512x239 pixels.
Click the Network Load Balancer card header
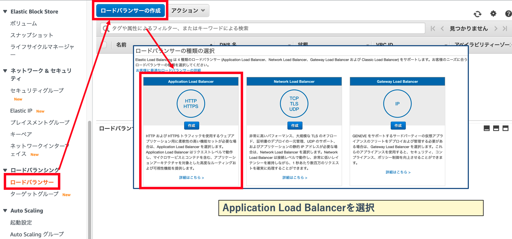click(x=294, y=82)
